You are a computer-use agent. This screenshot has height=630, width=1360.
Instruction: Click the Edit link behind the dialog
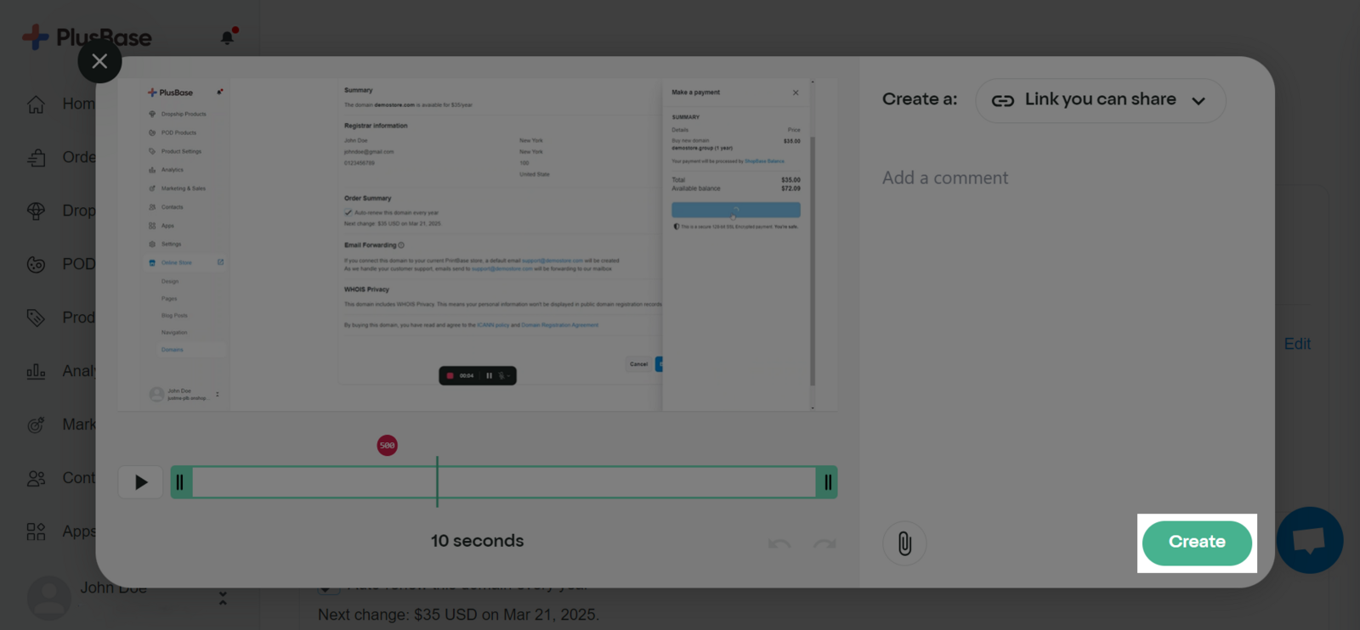coord(1297,344)
